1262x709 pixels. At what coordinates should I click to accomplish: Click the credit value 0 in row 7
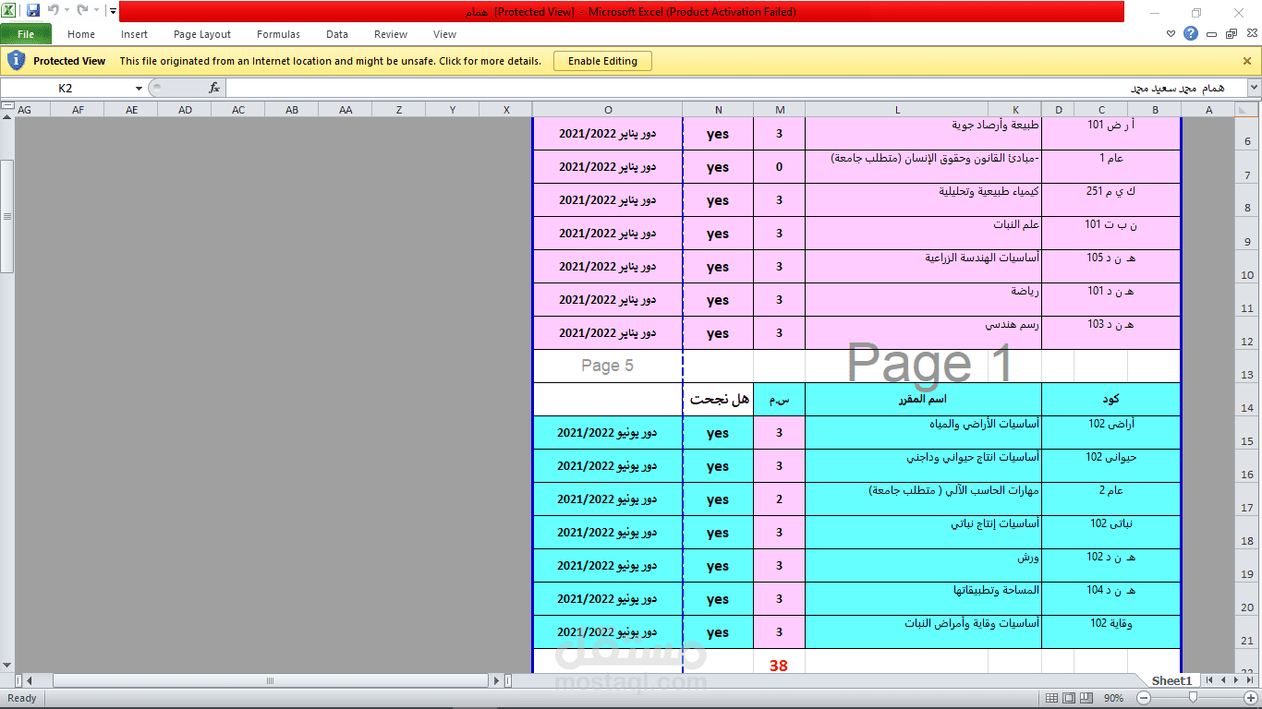click(779, 167)
